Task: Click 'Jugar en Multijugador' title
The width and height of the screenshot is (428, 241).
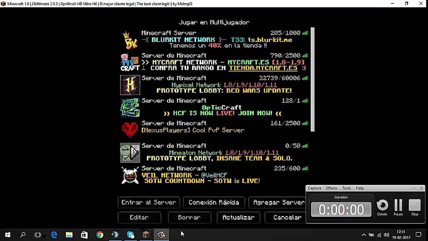Action: click(x=214, y=22)
